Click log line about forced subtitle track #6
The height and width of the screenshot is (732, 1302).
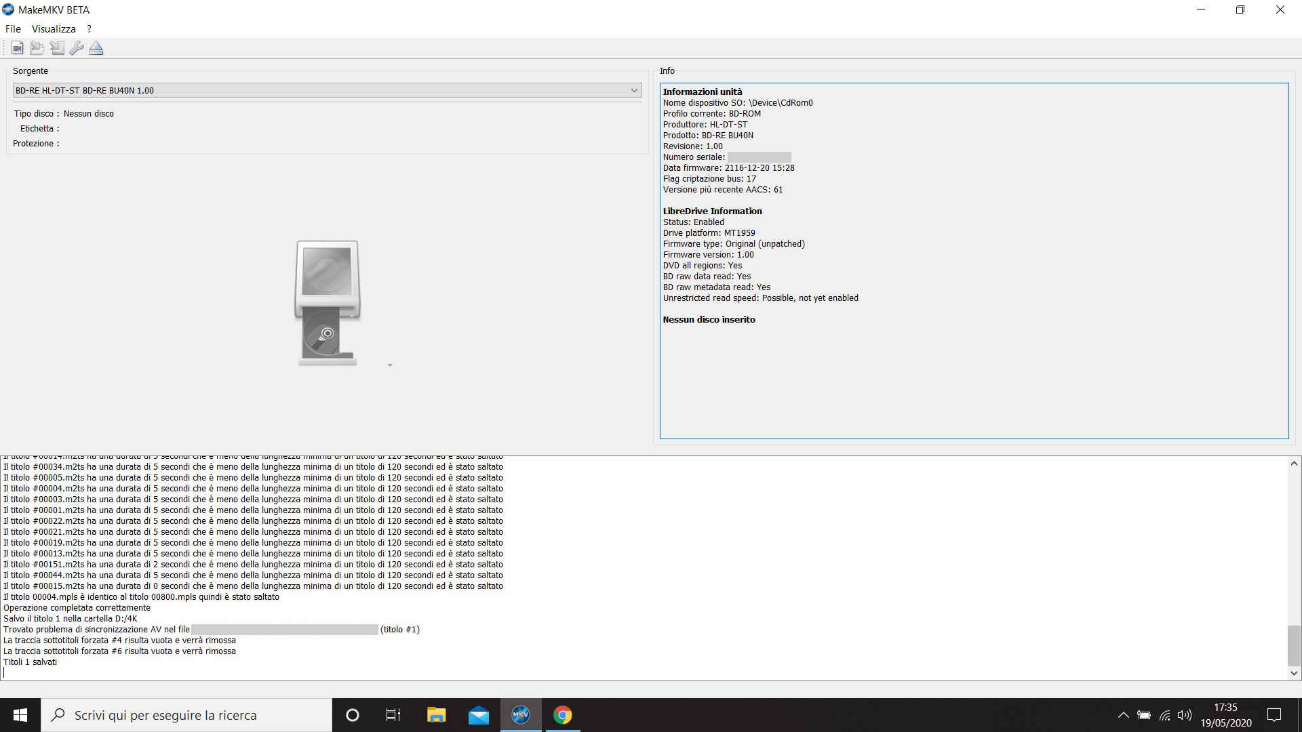coord(120,651)
